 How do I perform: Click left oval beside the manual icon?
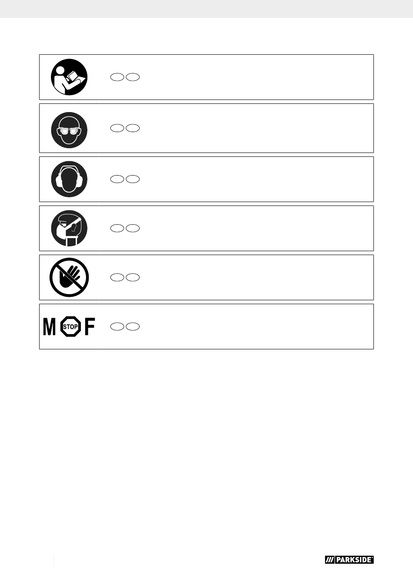click(x=117, y=77)
